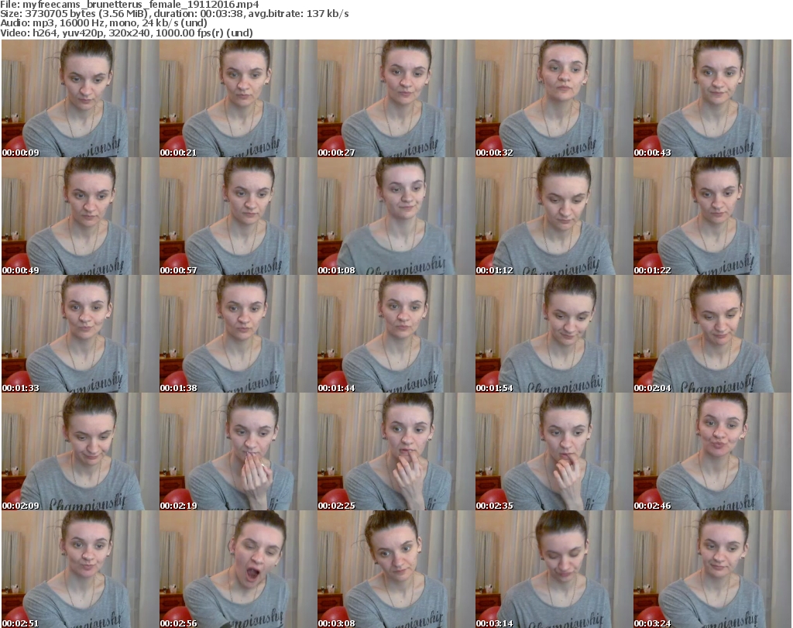The height and width of the screenshot is (628, 793).
Task: Open the thumbnail timestamped 00:00:09
Action: tap(80, 98)
